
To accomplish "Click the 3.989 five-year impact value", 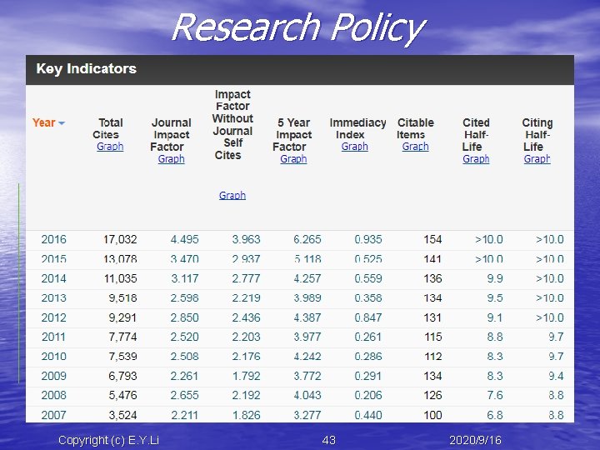I will tap(307, 298).
